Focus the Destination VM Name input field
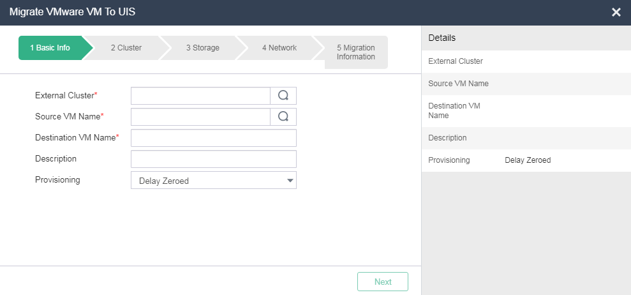 (214, 138)
